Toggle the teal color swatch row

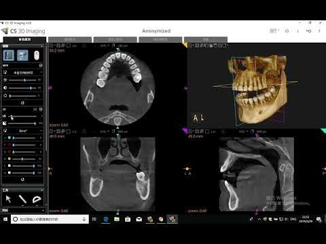tap(10, 138)
